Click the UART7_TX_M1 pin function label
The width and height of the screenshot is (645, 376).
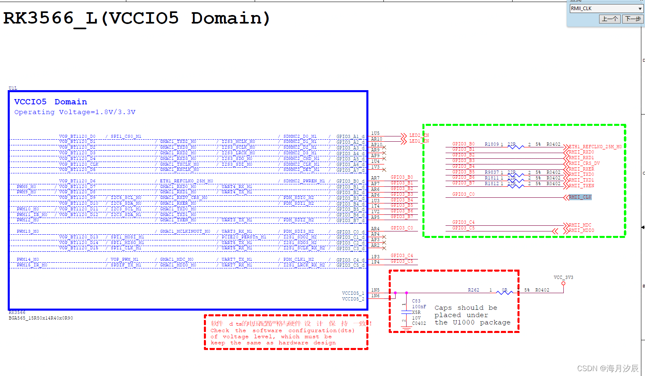point(237,259)
